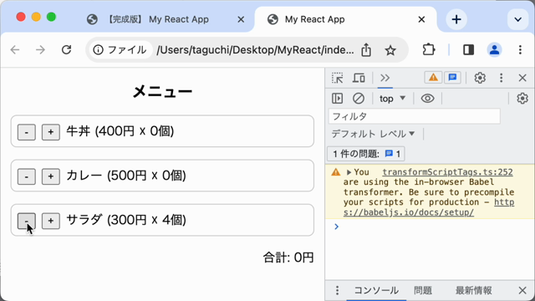Open DevTools settings gear icon
The height and width of the screenshot is (301, 535).
pyautogui.click(x=480, y=78)
